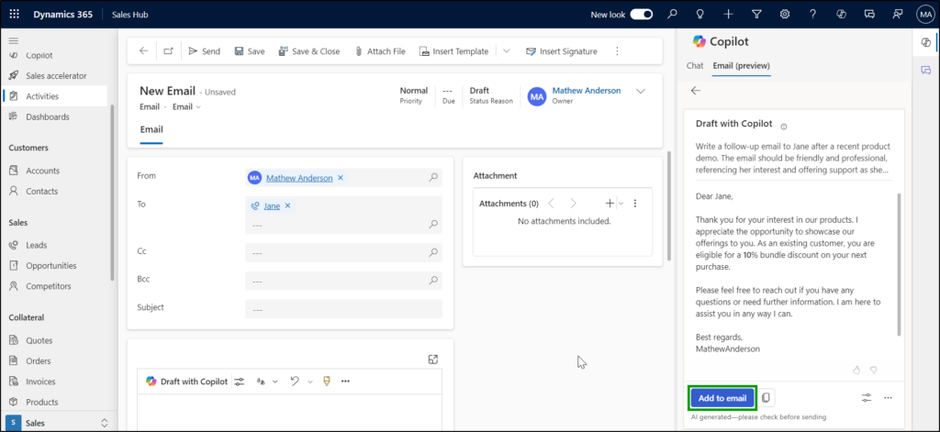Go back in the Copilot pane
This screenshot has width=940, height=432.
[x=696, y=91]
